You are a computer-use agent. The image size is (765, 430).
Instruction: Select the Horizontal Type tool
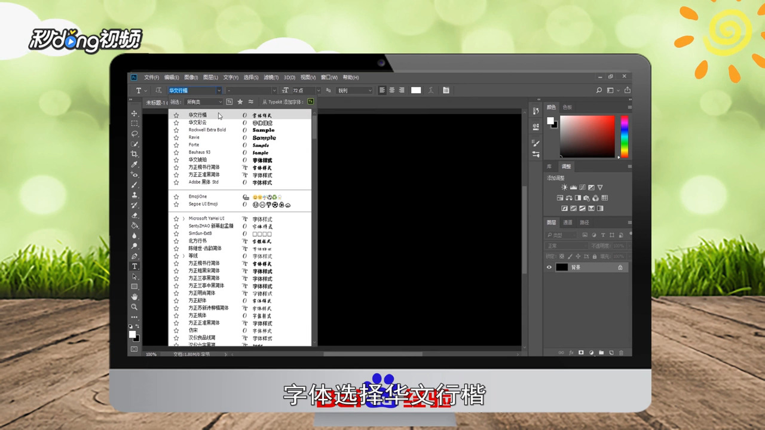134,266
